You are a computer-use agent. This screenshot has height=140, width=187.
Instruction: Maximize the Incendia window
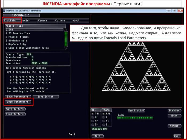[174, 11]
